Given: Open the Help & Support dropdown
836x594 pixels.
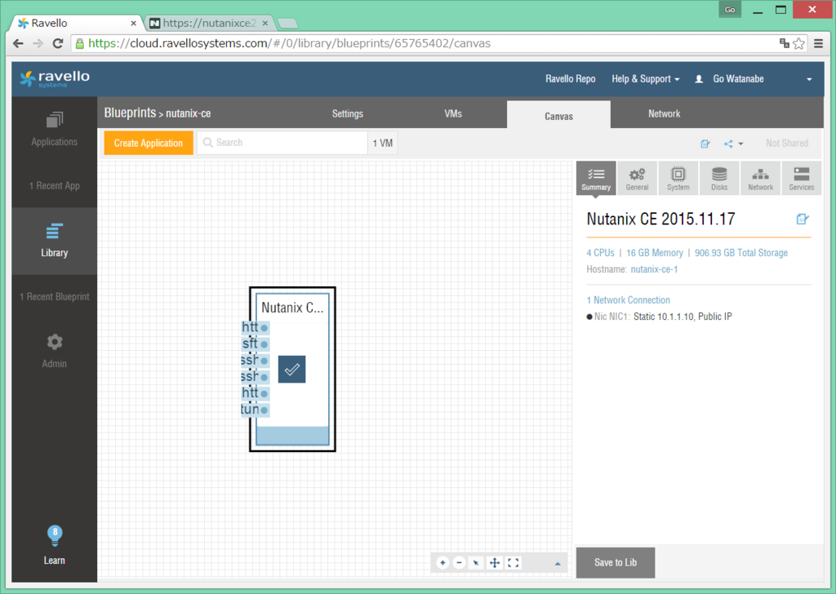Looking at the screenshot, I should [646, 79].
